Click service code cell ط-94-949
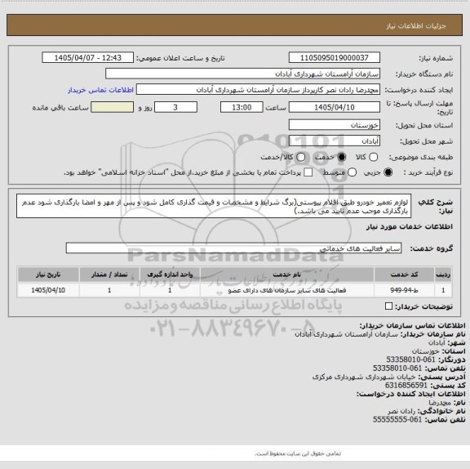470x469 pixels. (404, 290)
